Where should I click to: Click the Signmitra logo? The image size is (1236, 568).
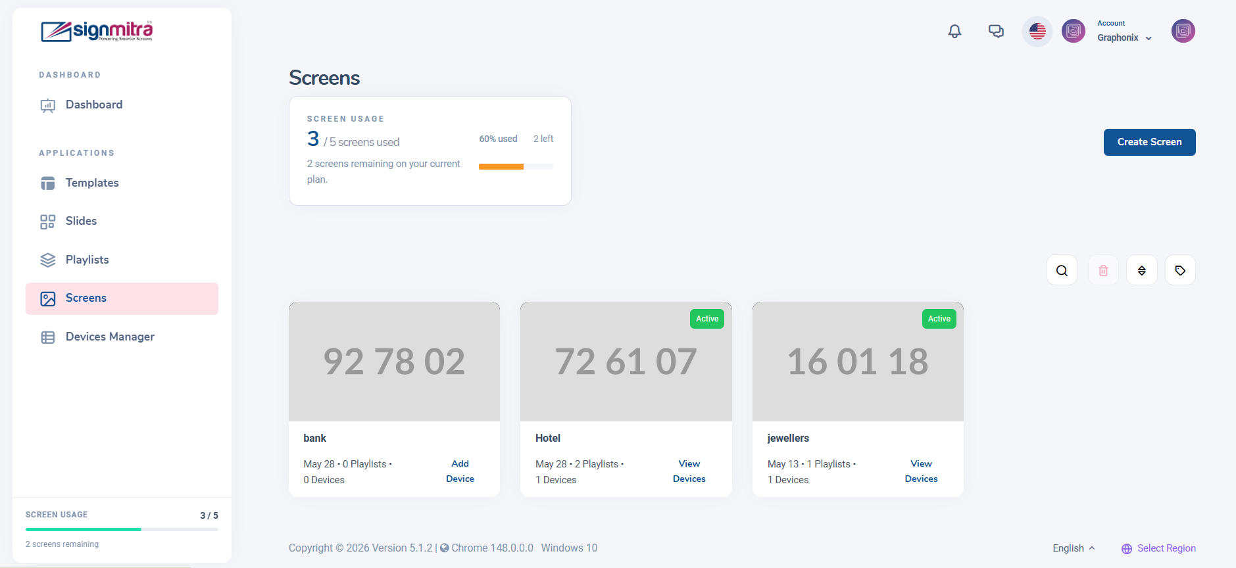pos(97,31)
